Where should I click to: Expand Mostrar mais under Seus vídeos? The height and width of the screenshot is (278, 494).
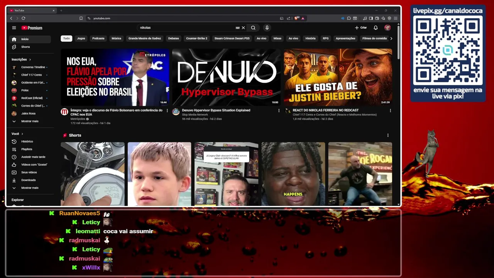(30, 188)
